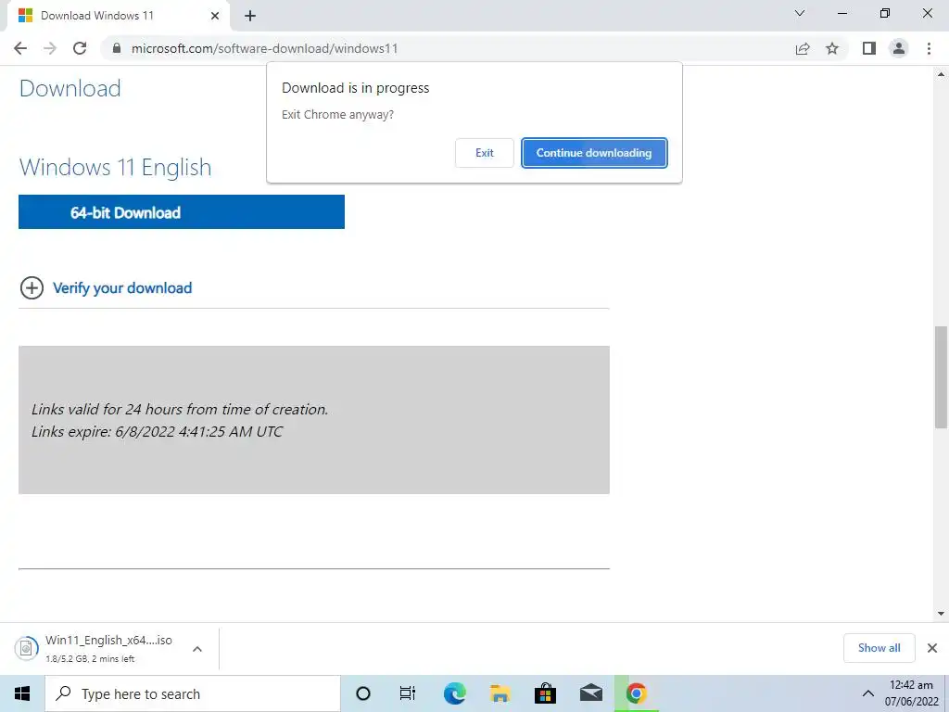Choose Continue downloading
This screenshot has width=949, height=712.
[x=594, y=153]
